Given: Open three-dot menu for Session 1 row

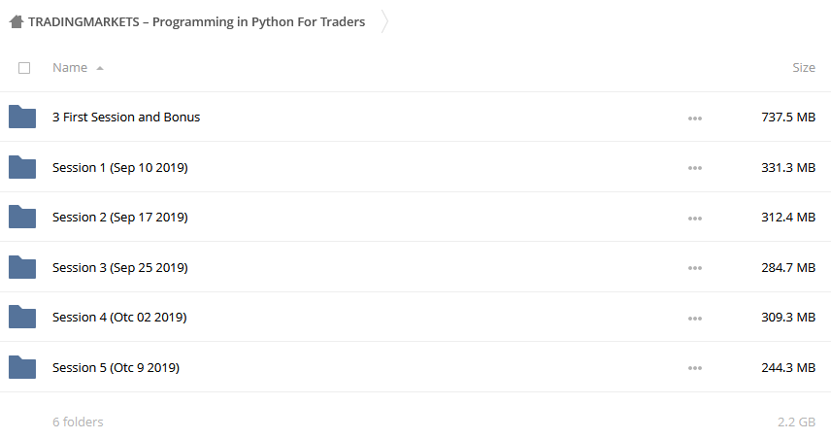Looking at the screenshot, I should 695,168.
